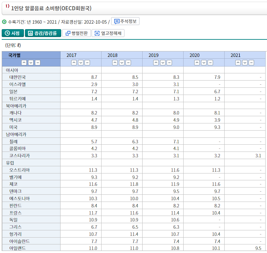Sort 2021 column descending with down arrow
Viewport: 267px width, 253px height.
tap(245, 63)
